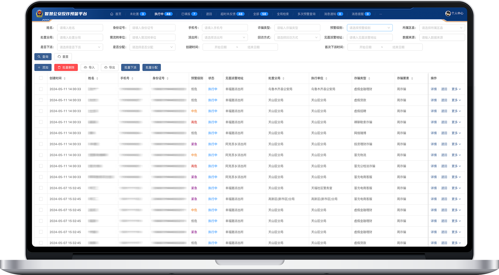Sort by 创建时间 column sort arrows
The width and height of the screenshot is (499, 275).
click(65, 78)
